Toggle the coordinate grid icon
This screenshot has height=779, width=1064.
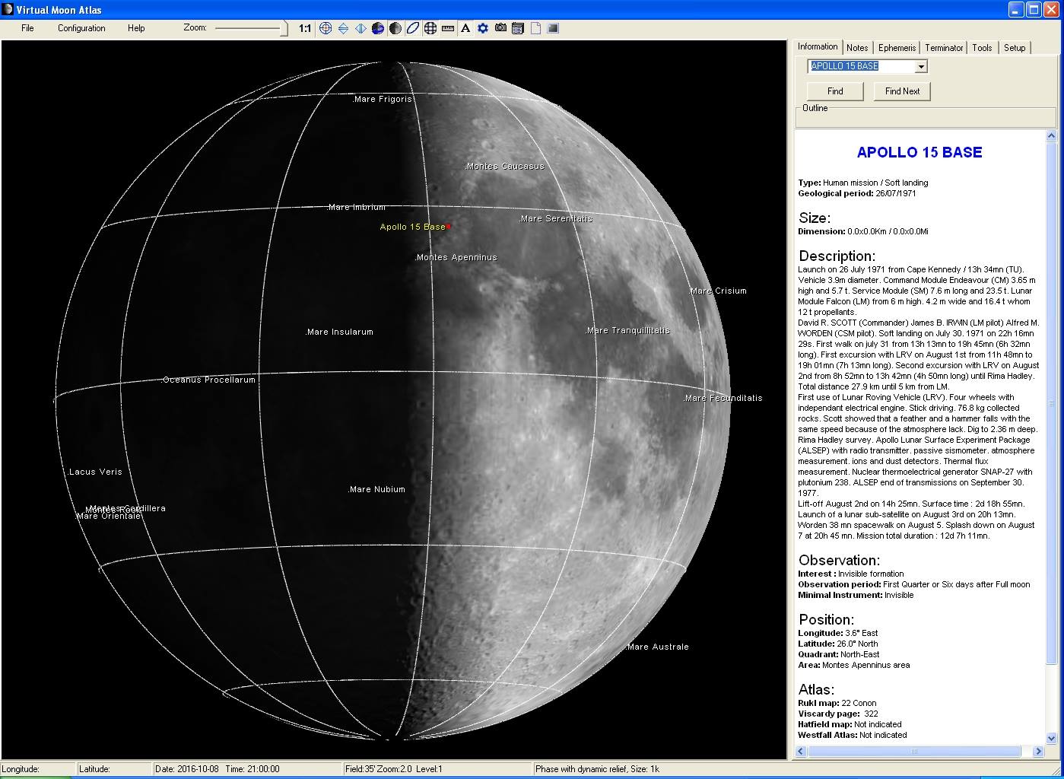click(430, 28)
